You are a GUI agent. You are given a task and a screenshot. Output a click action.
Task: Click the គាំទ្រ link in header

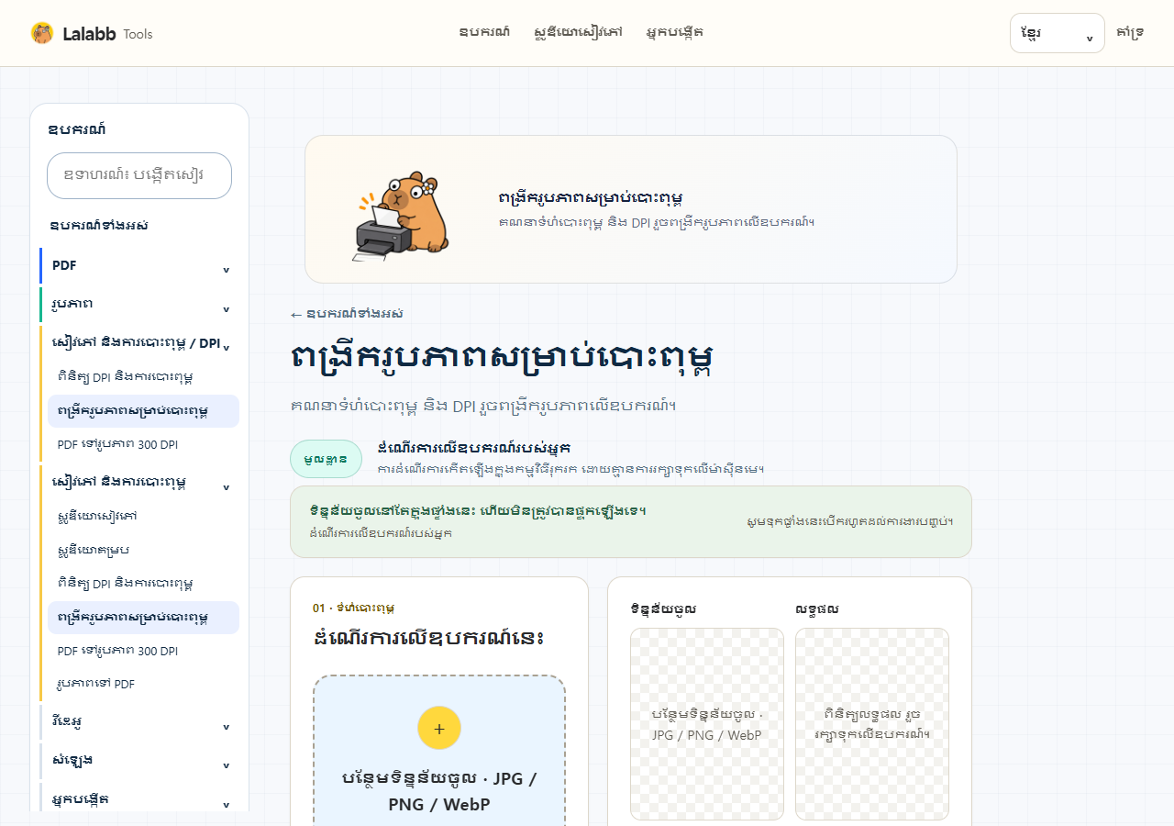1130,32
